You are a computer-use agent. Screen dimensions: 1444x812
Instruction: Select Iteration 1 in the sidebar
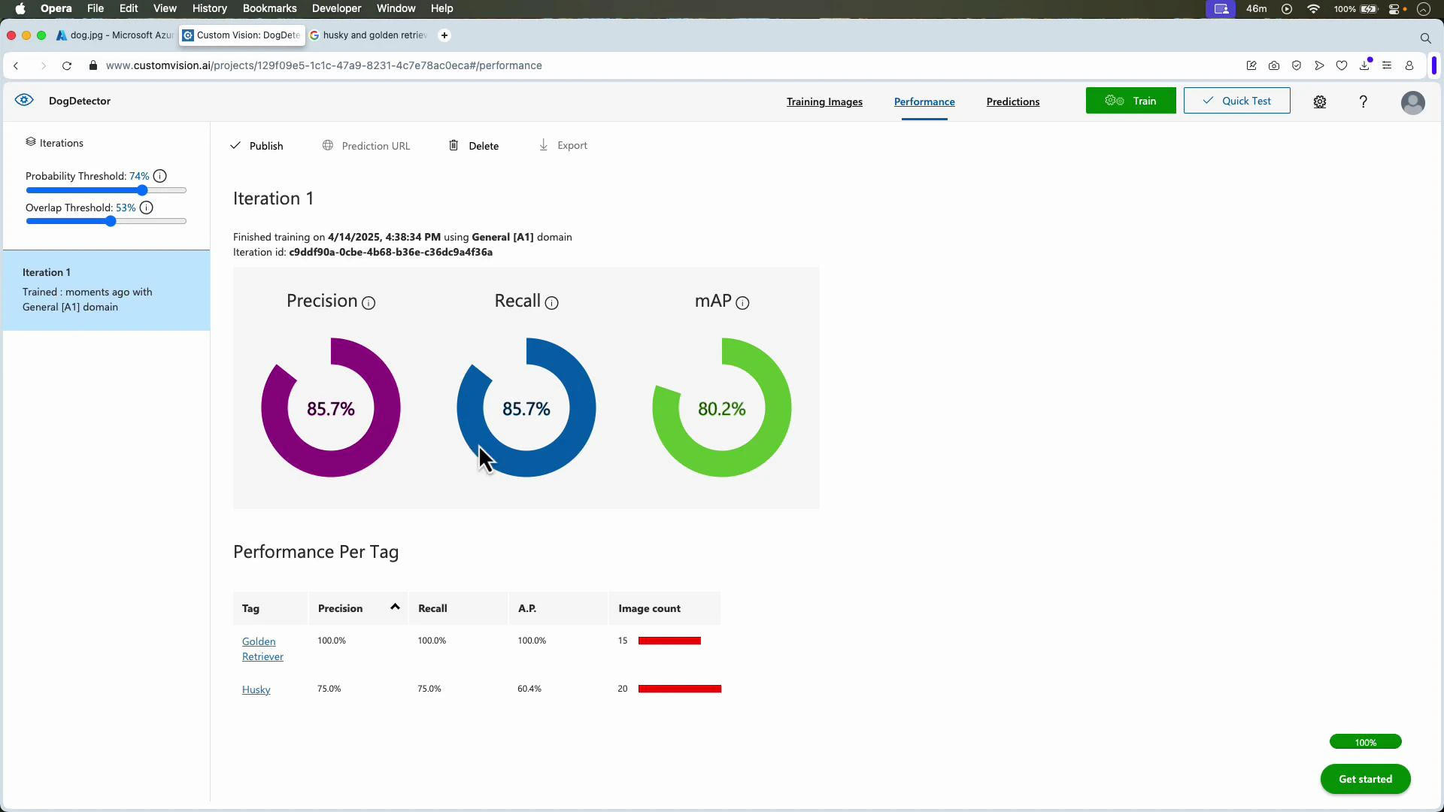click(106, 290)
